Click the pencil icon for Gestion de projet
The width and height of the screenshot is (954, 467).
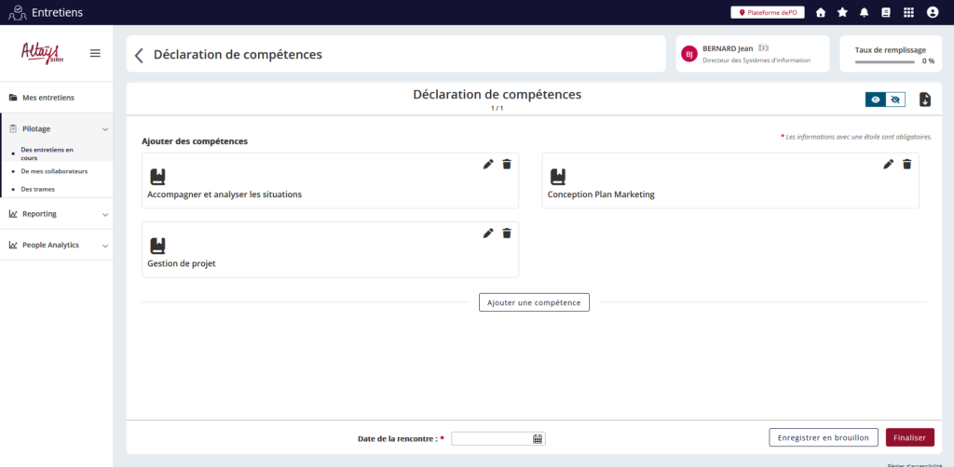(x=488, y=233)
